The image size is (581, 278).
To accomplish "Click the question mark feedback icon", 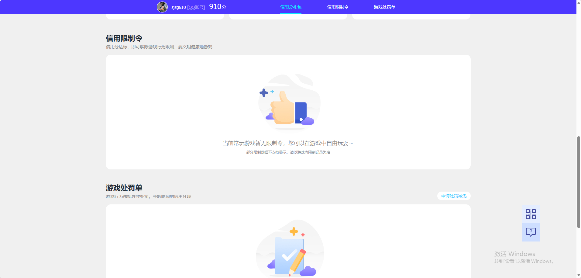I will 531,232.
